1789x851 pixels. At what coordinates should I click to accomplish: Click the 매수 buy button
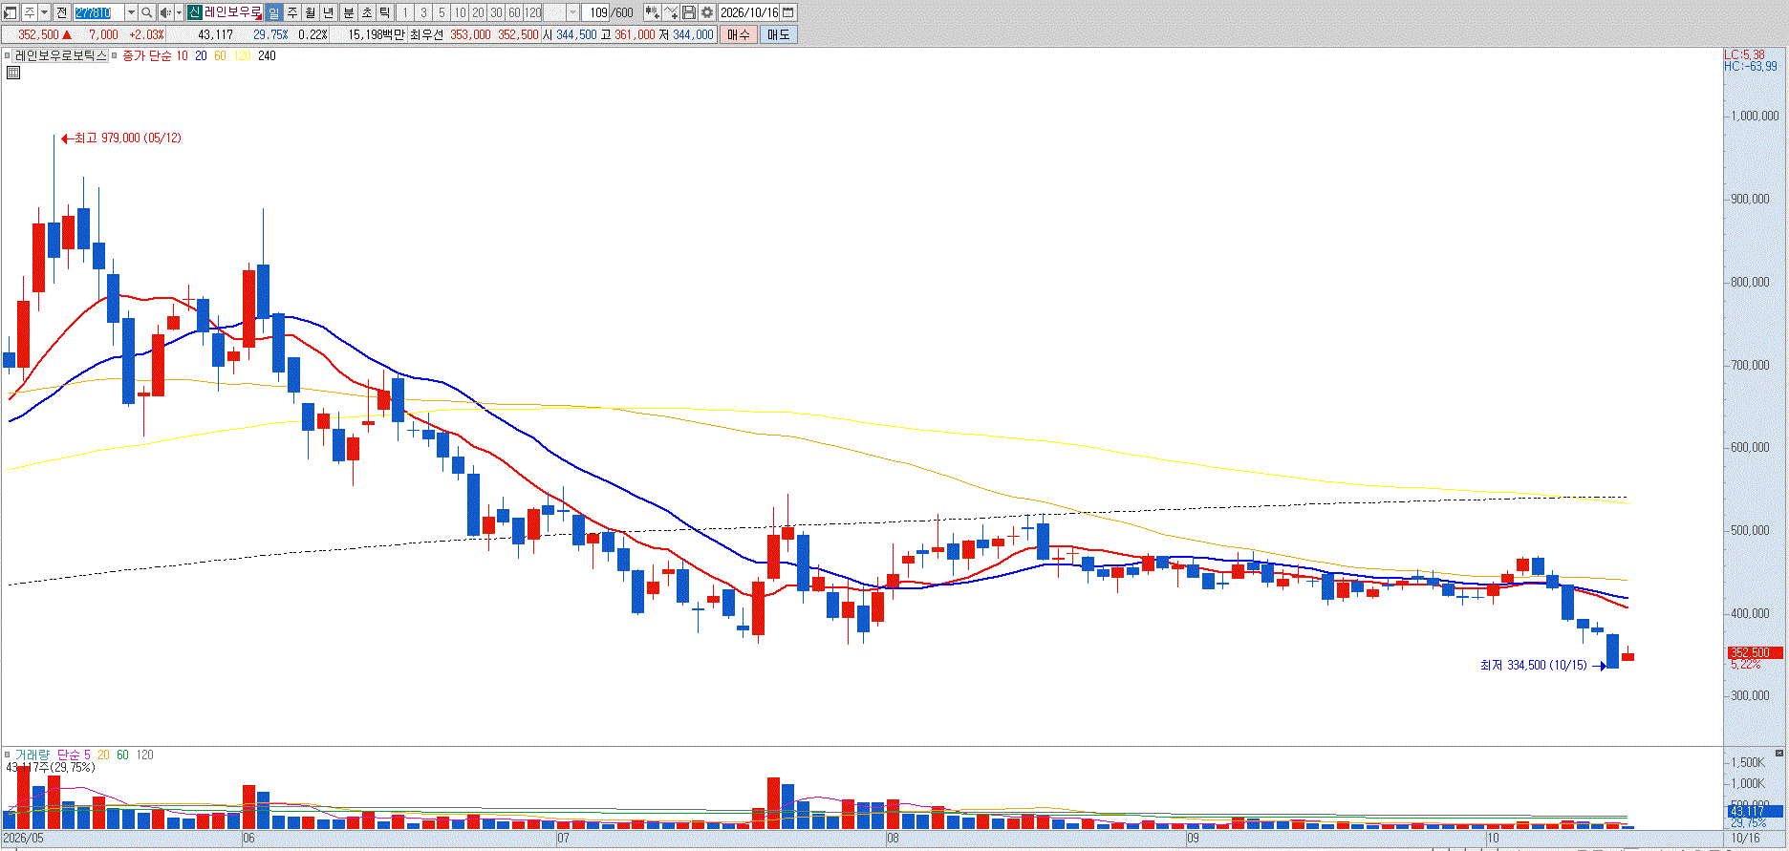tap(739, 34)
